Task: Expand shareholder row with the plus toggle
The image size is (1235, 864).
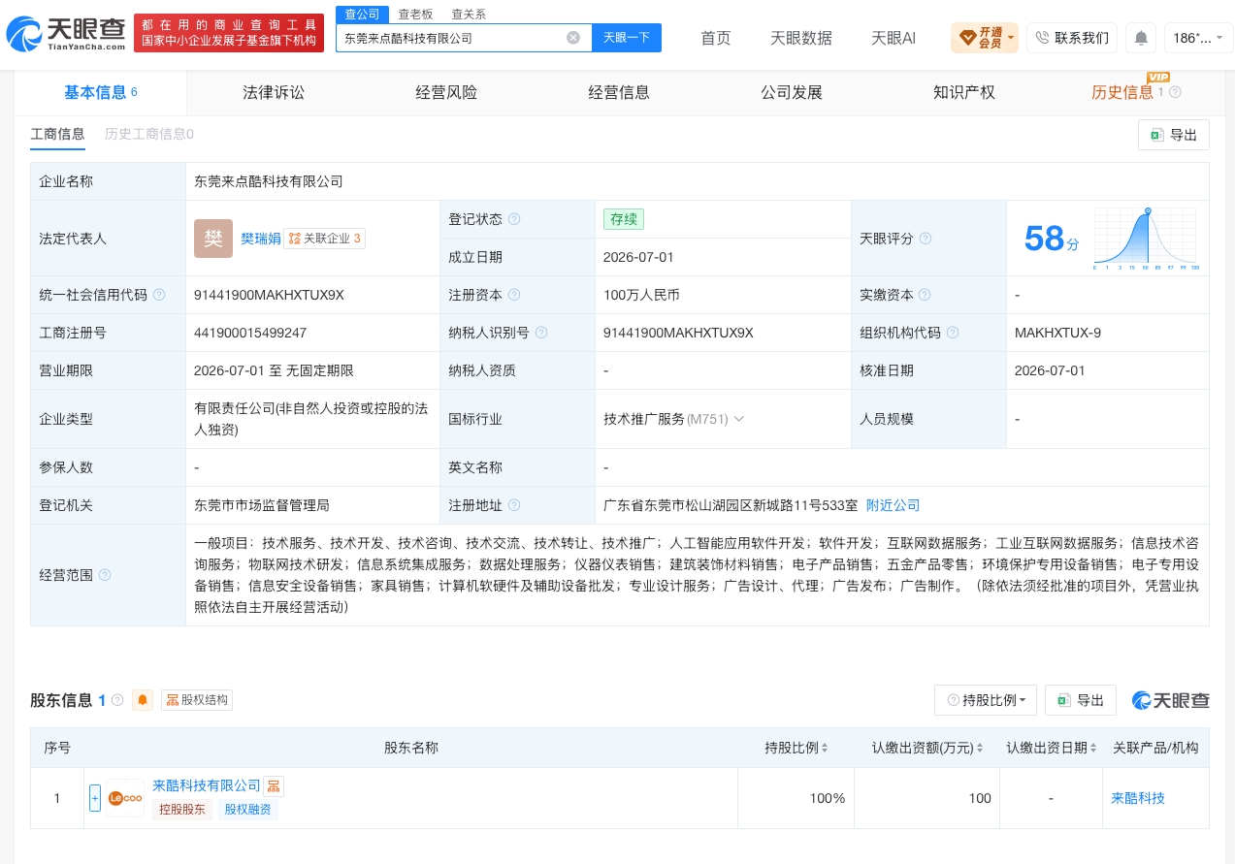Action: click(x=95, y=798)
